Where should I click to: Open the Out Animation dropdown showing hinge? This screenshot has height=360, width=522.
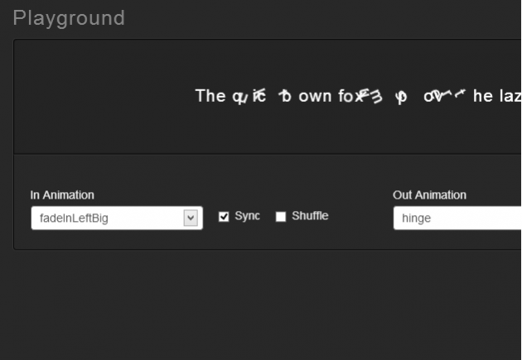coord(456,218)
